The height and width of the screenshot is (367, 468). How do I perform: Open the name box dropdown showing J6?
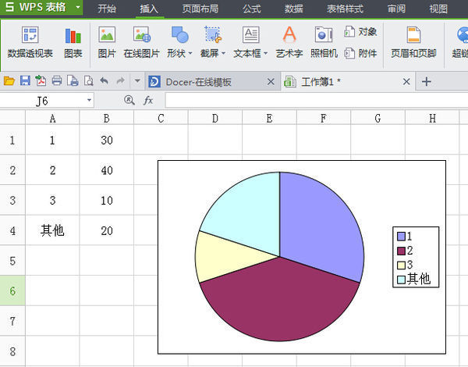point(89,100)
